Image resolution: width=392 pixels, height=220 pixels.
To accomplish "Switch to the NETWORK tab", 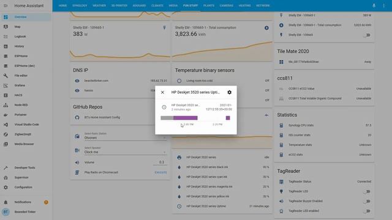I will click(x=263, y=5).
